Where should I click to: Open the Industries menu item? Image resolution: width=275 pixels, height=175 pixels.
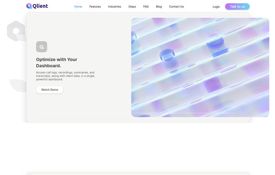coord(115,7)
